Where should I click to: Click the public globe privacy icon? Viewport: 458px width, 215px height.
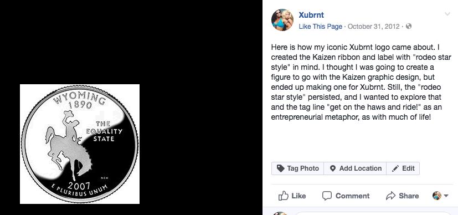(x=409, y=26)
